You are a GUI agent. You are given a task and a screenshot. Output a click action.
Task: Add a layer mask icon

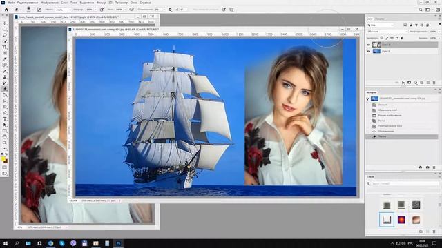click(x=410, y=83)
